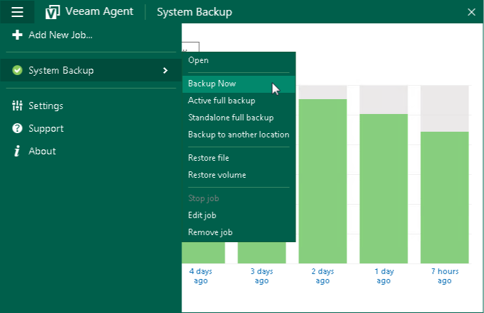Image resolution: width=484 pixels, height=313 pixels.
Task: Close the Veeam Agent window
Action: click(x=471, y=12)
